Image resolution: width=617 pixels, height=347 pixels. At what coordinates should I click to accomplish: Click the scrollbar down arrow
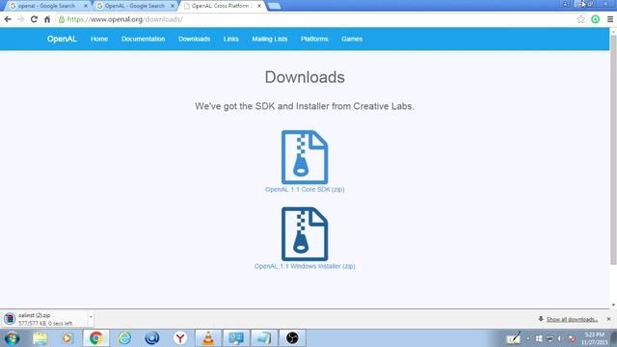tap(613, 305)
